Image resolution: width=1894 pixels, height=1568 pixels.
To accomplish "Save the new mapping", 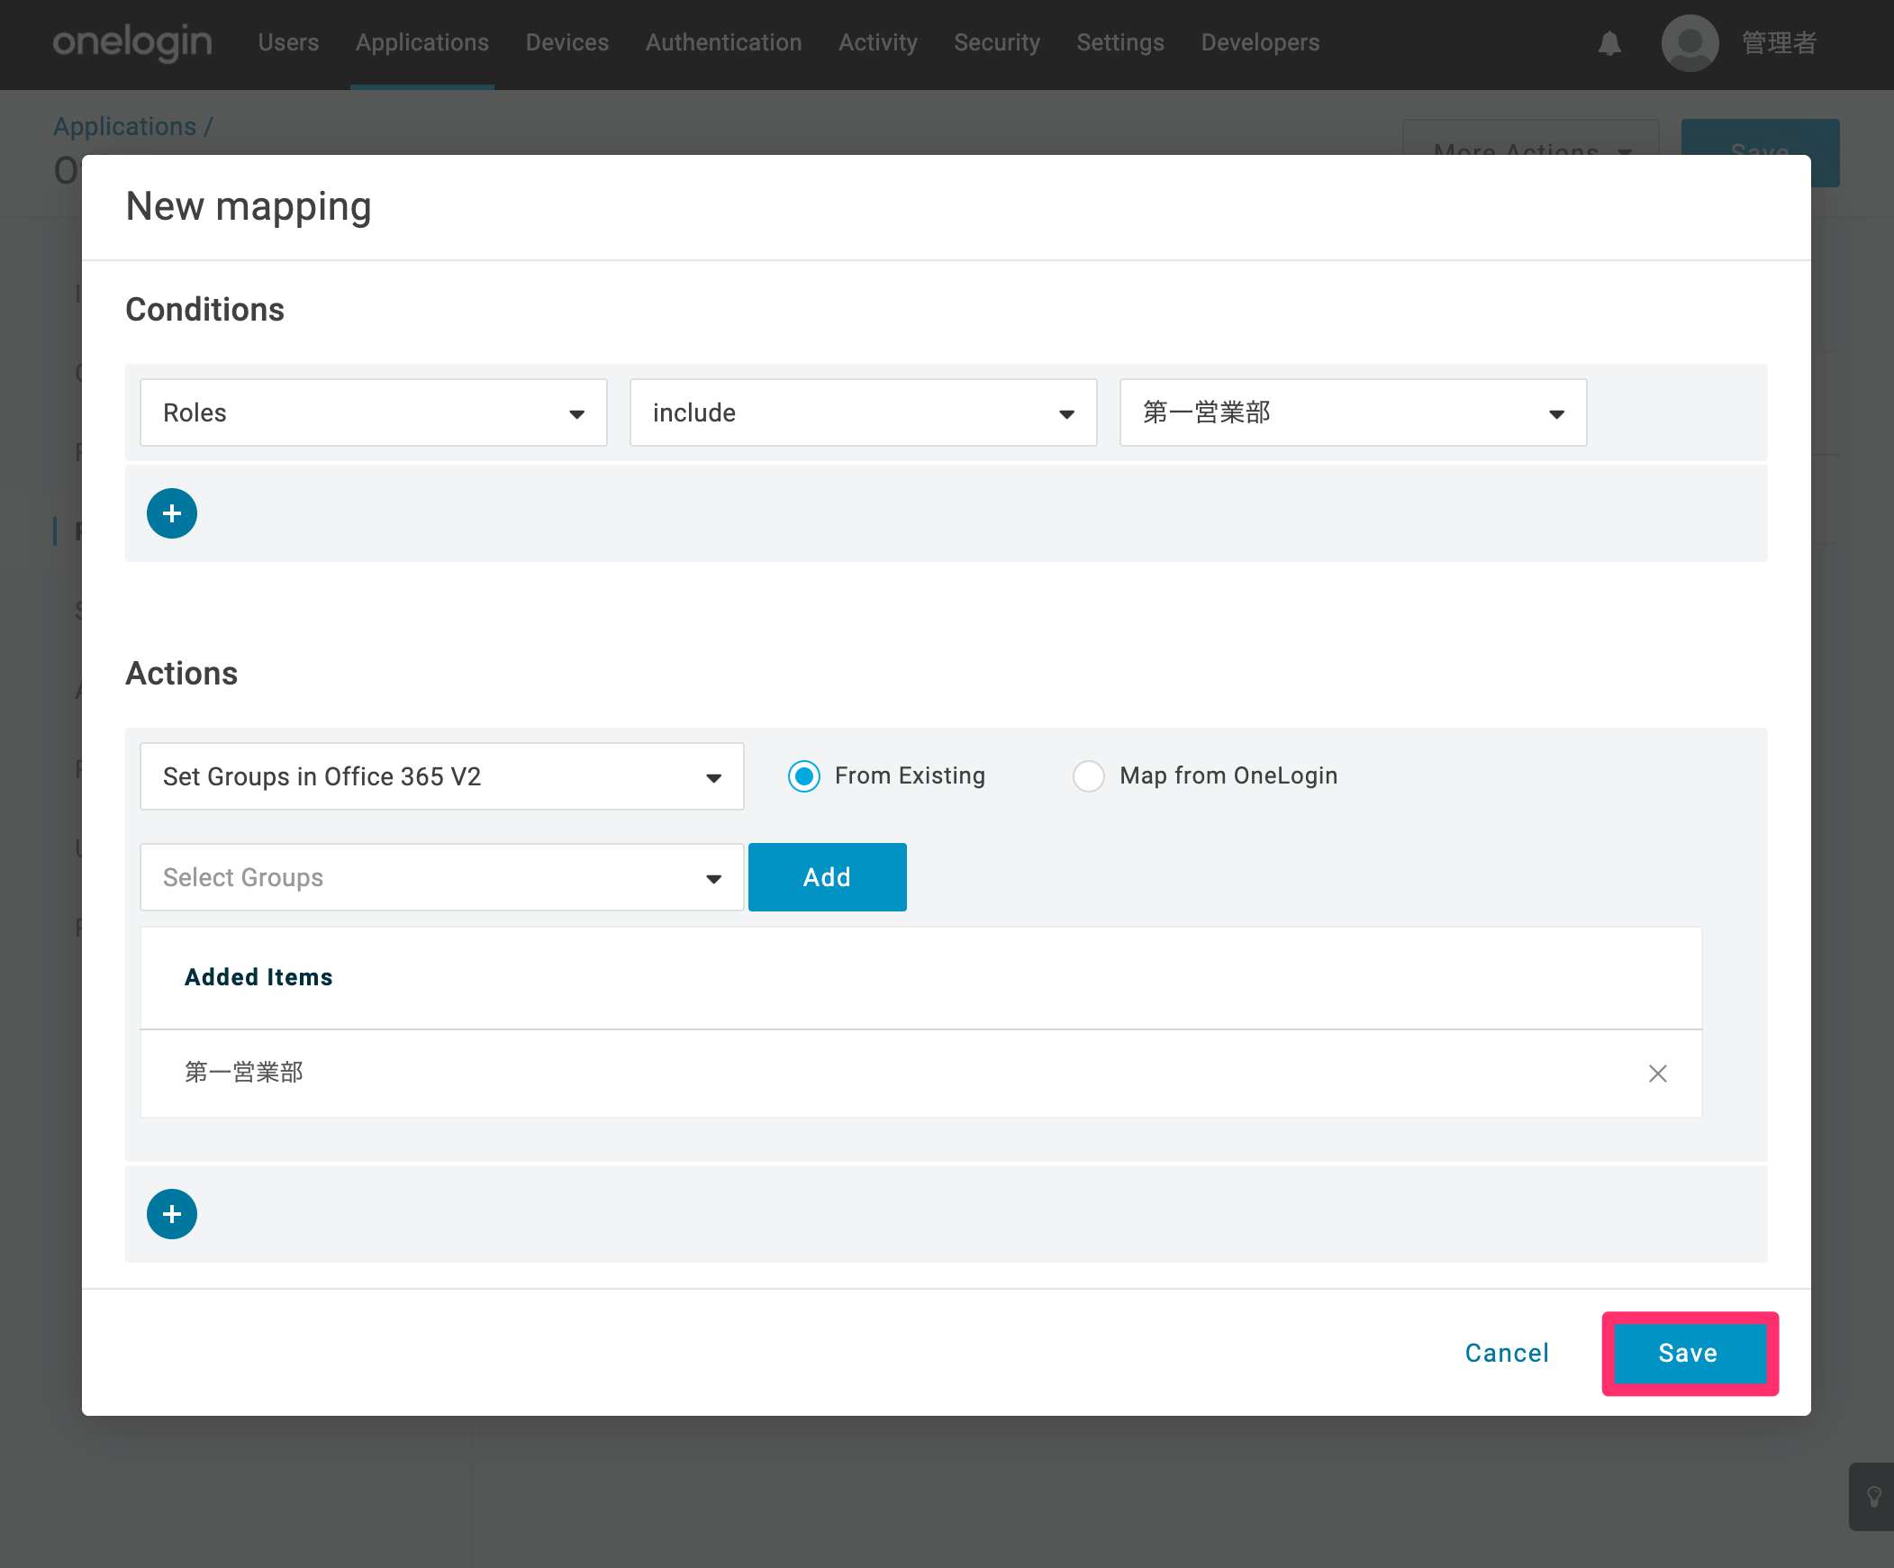I will tap(1689, 1353).
